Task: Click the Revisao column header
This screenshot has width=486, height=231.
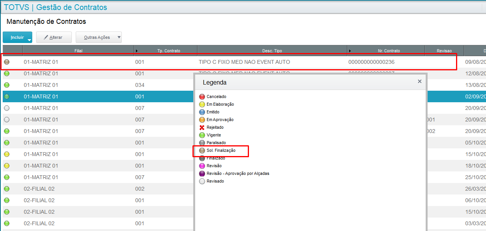Action: click(444, 51)
